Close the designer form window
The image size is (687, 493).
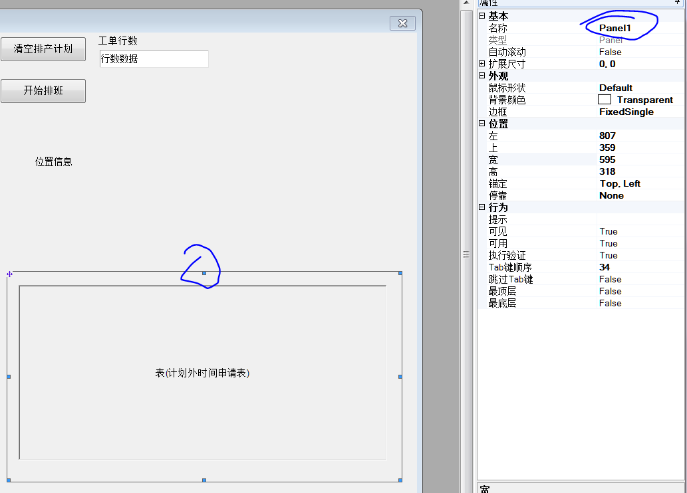[x=402, y=23]
